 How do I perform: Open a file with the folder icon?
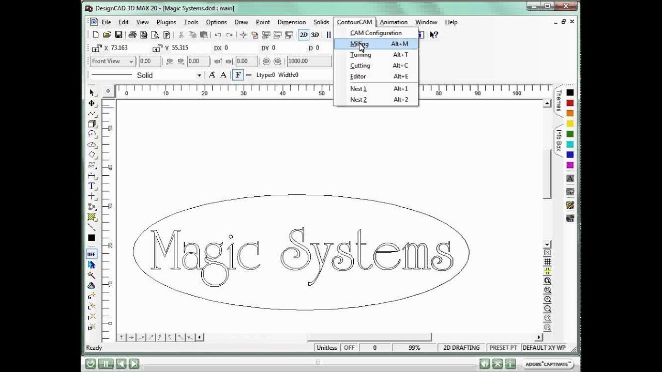pos(107,35)
